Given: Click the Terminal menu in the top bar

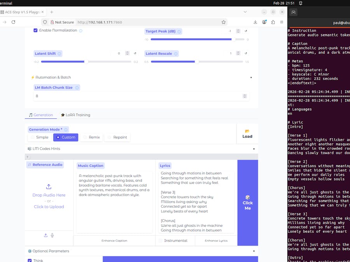Looking at the screenshot, I should [6, 3].
